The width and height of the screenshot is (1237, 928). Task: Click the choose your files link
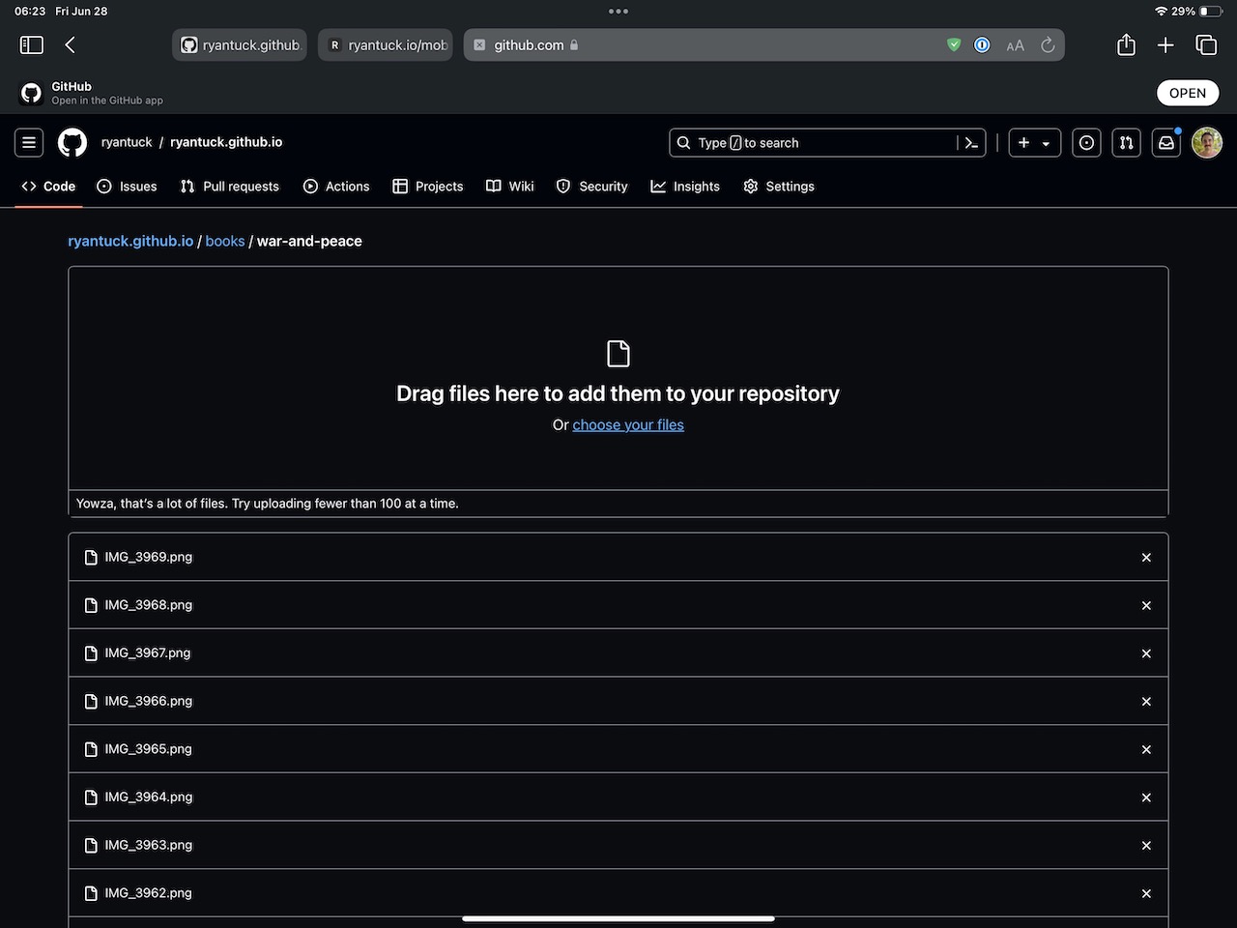tap(627, 425)
